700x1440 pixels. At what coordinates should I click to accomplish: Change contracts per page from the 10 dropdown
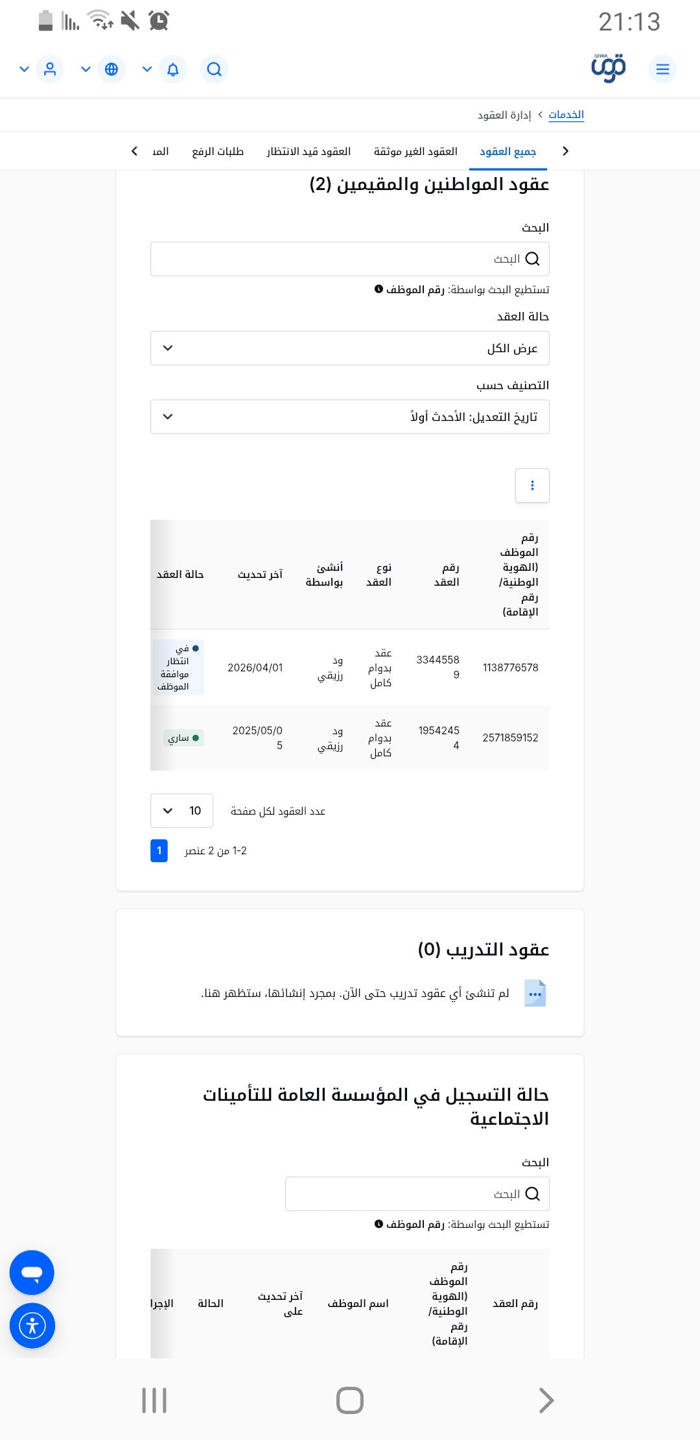(181, 810)
